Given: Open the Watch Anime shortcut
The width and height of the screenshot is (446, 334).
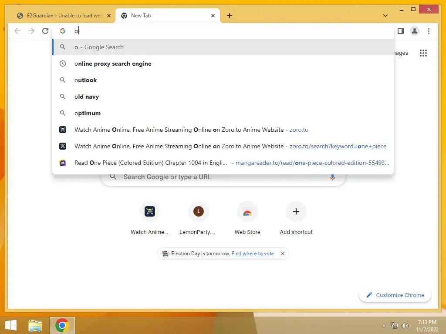Looking at the screenshot, I should pyautogui.click(x=150, y=218).
